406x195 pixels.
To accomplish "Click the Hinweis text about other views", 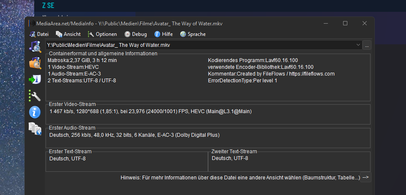I will click(240, 178).
